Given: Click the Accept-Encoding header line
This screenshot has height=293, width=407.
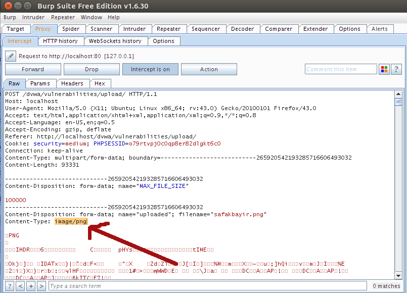Looking at the screenshot, I should (58, 129).
